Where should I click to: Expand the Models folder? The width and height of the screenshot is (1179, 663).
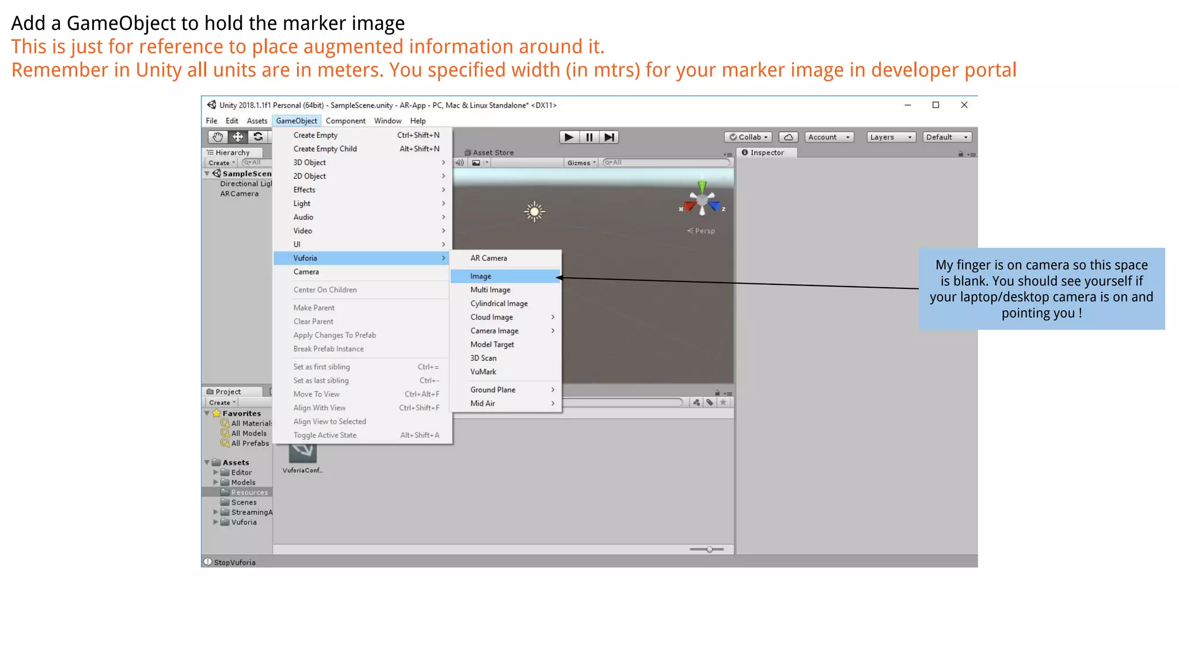[216, 482]
